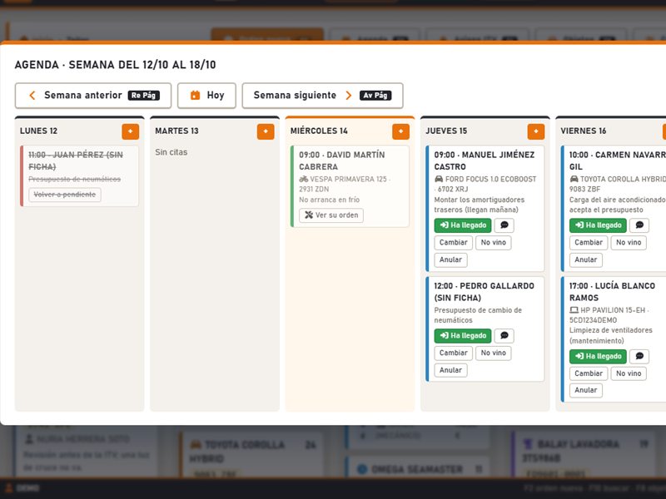The height and width of the screenshot is (499, 666).
Task: Click Anular for Lucía Blanco Ramos
Action: coord(586,390)
